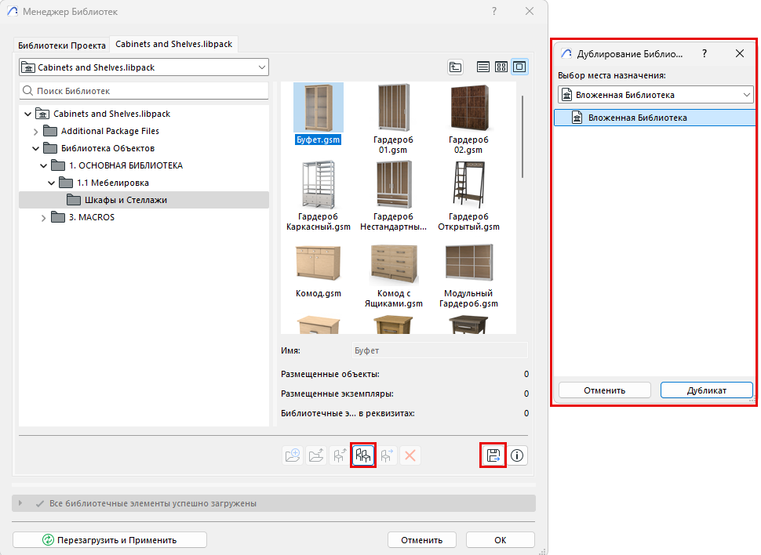
Task: Switch to Библиотеки Проекта tab
Action: pyautogui.click(x=62, y=45)
